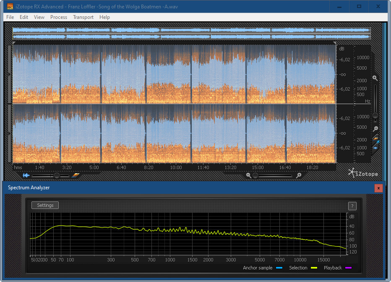Click the horizontal zoom-in magnifier icon
The width and height of the screenshot is (391, 282).
coord(299,175)
